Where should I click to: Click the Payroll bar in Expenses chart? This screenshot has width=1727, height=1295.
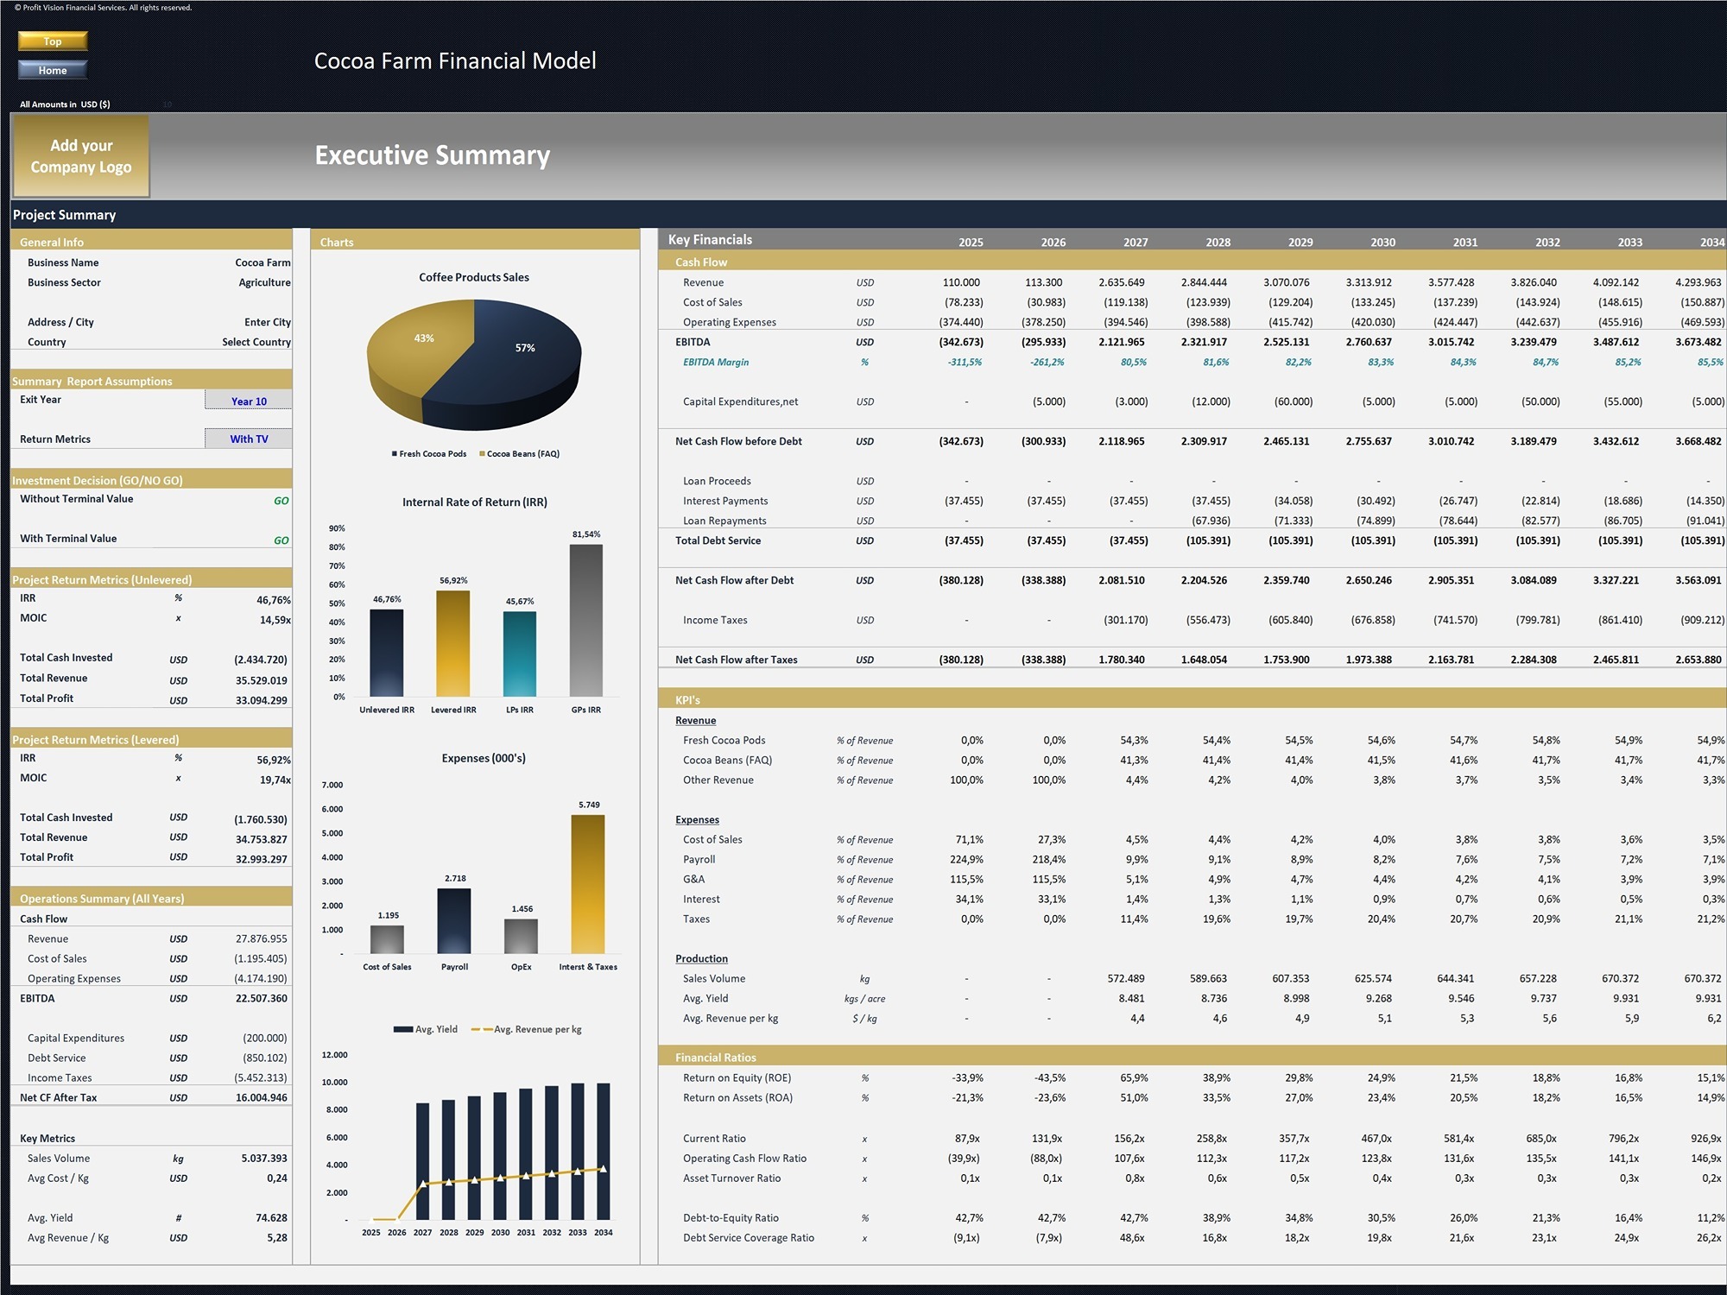(454, 920)
